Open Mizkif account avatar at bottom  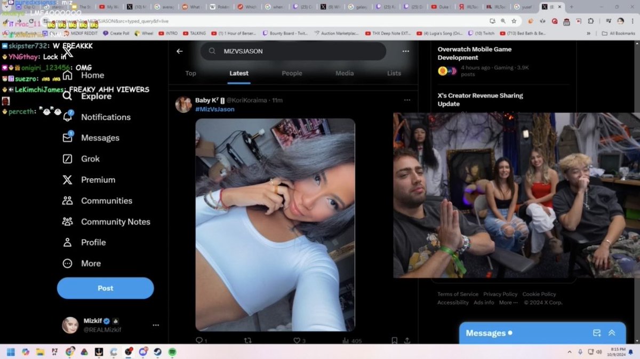point(70,325)
